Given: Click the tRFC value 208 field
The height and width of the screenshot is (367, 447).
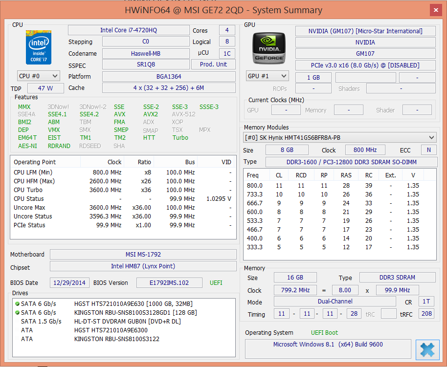Looking at the screenshot, I should (x=426, y=314).
